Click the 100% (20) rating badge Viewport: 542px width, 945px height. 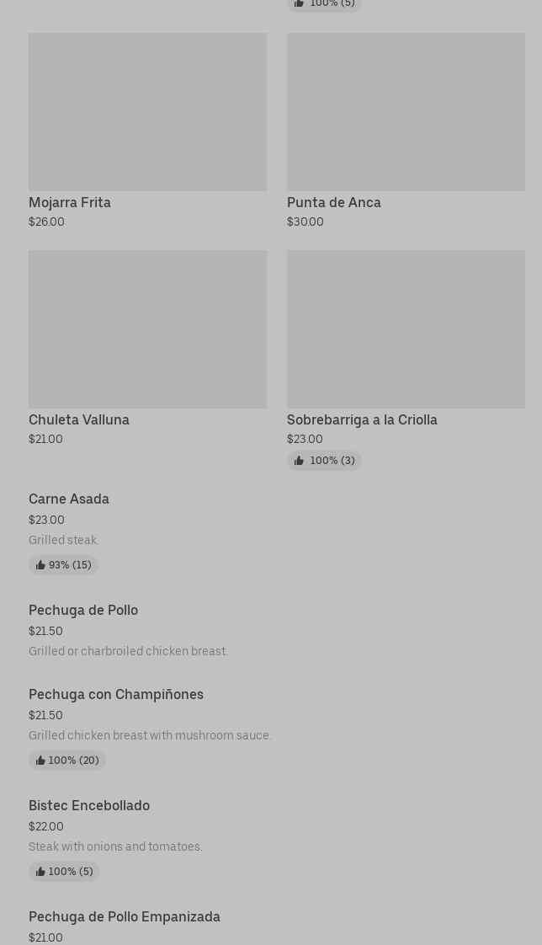click(67, 761)
